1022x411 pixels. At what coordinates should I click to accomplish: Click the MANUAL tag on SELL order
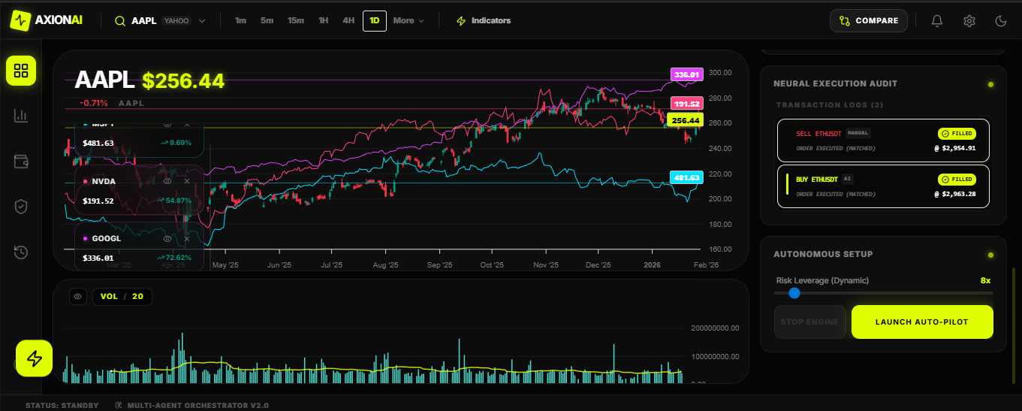click(858, 133)
